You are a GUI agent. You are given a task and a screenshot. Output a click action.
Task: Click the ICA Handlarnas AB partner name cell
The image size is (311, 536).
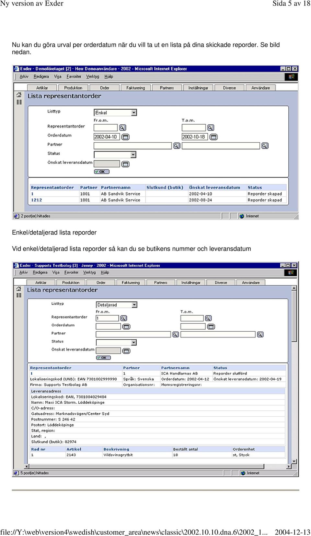pos(179,373)
